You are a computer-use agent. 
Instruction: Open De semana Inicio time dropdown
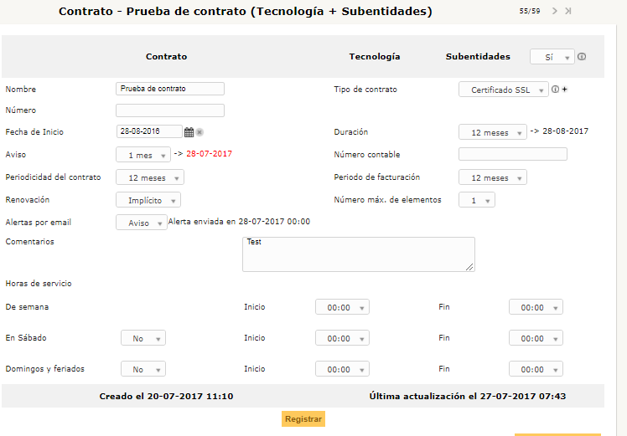pyautogui.click(x=342, y=307)
